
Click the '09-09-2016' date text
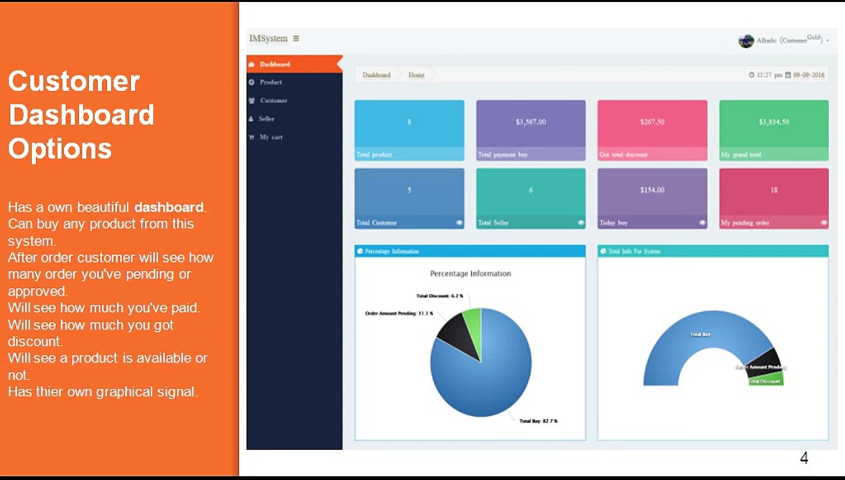tap(809, 75)
